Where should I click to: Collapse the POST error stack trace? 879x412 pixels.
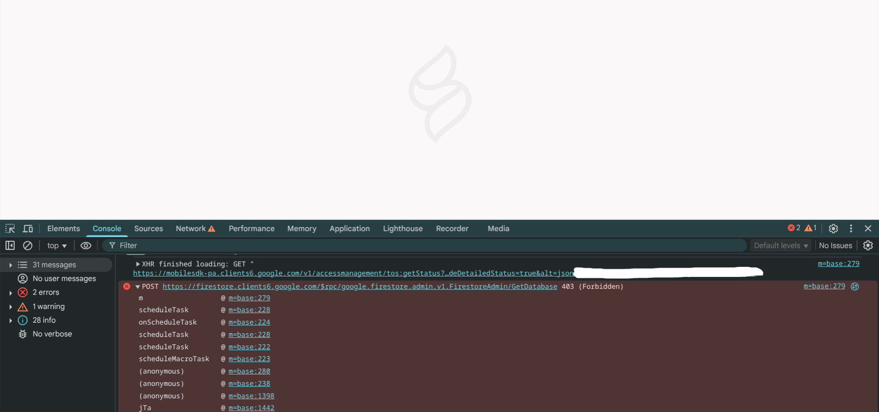click(137, 287)
